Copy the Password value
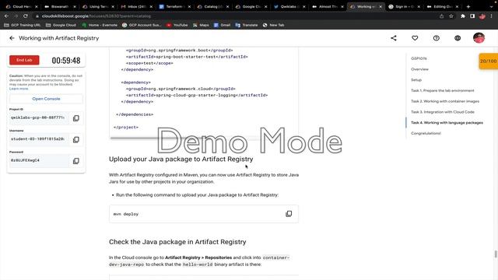Screen dimensions: 498x280 click(76, 161)
